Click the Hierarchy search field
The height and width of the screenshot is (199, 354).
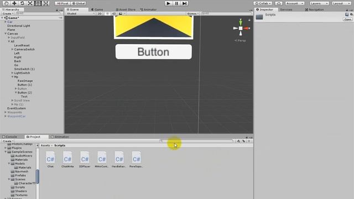[x=38, y=13]
